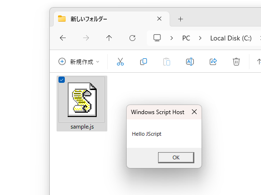The height and width of the screenshot is (195, 261).
Task: Refresh the folder view
Action: tap(132, 38)
